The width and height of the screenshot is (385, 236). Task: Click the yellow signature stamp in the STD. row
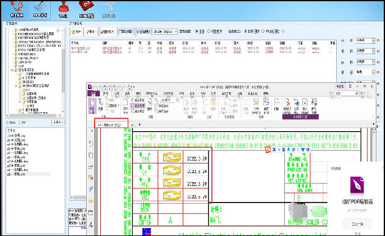172,195
